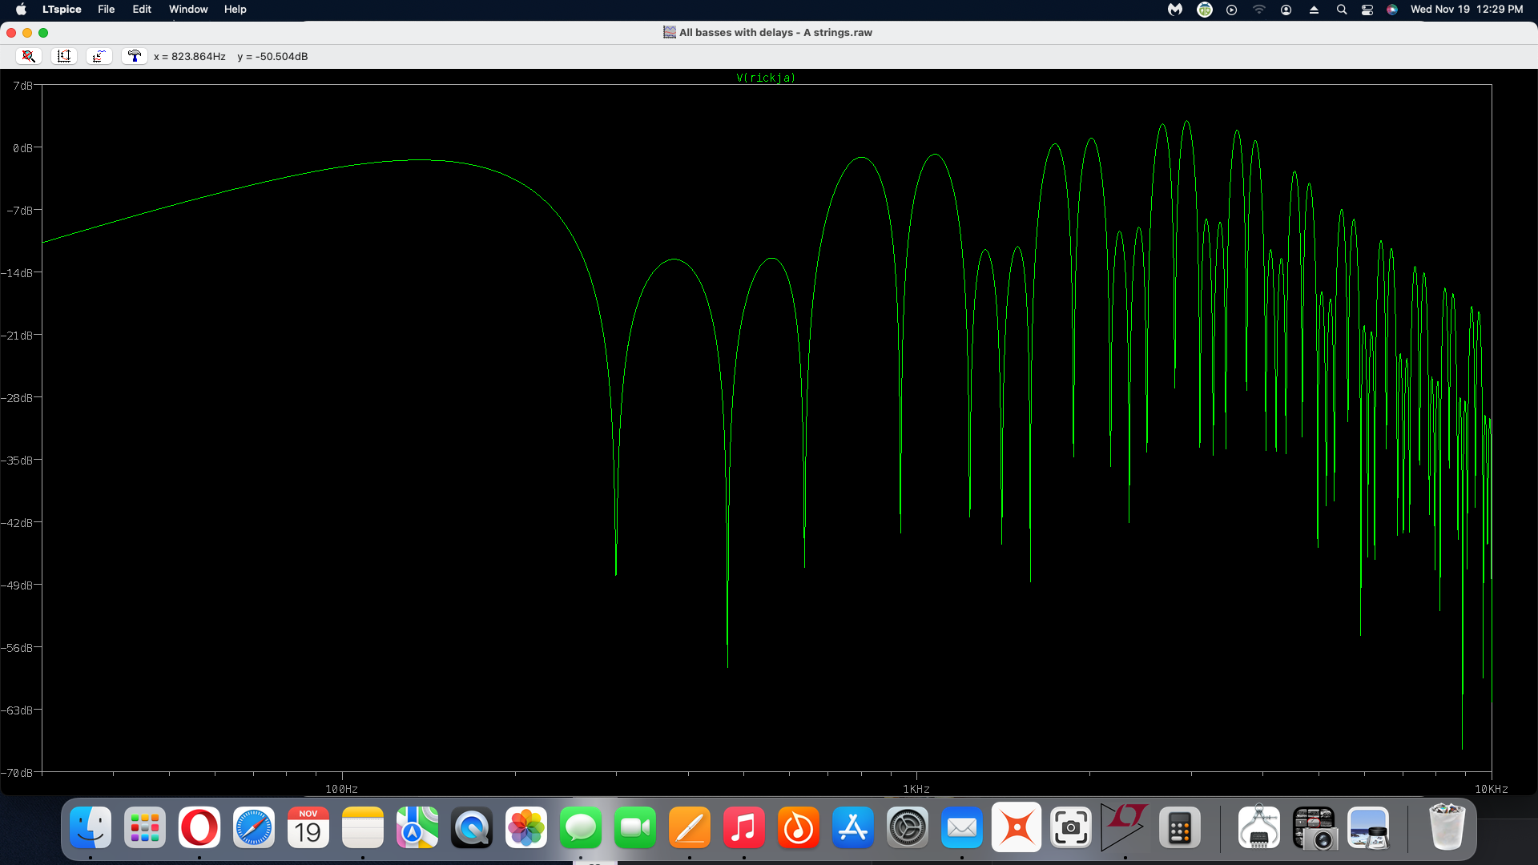Open Launchpad from the Dock

[145, 827]
